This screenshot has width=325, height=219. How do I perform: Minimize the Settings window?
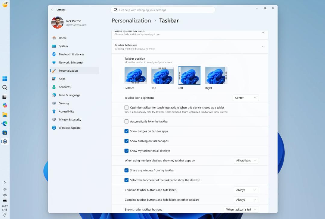point(257,8)
